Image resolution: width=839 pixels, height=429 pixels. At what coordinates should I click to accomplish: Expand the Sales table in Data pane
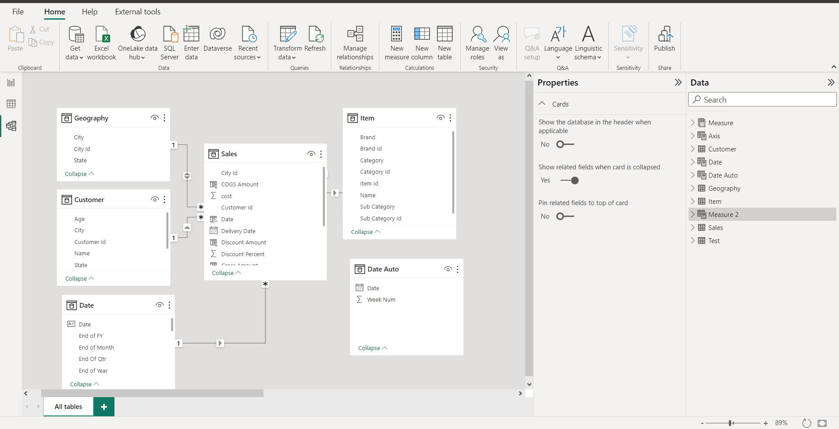[x=693, y=227]
